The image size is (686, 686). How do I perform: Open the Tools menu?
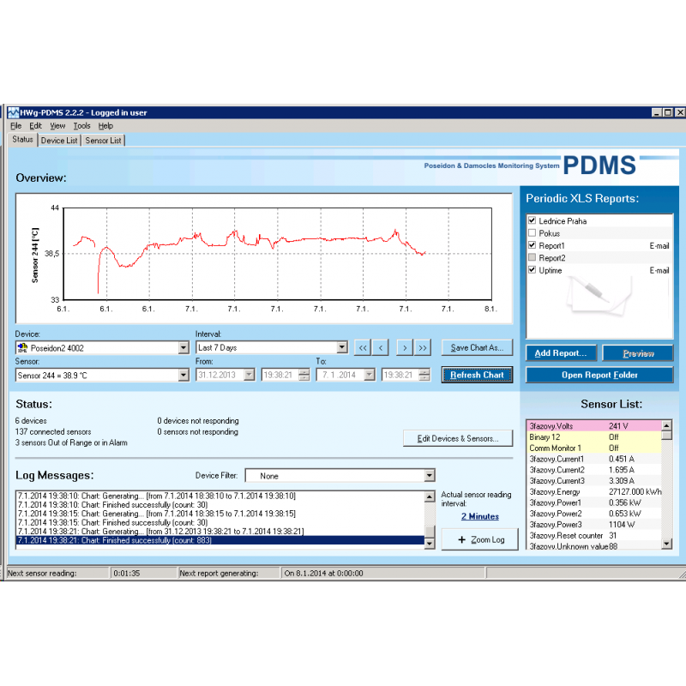pyautogui.click(x=81, y=126)
